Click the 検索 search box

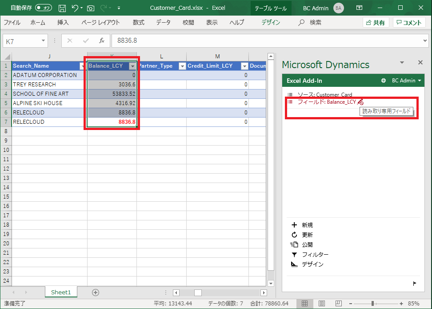(x=310, y=22)
